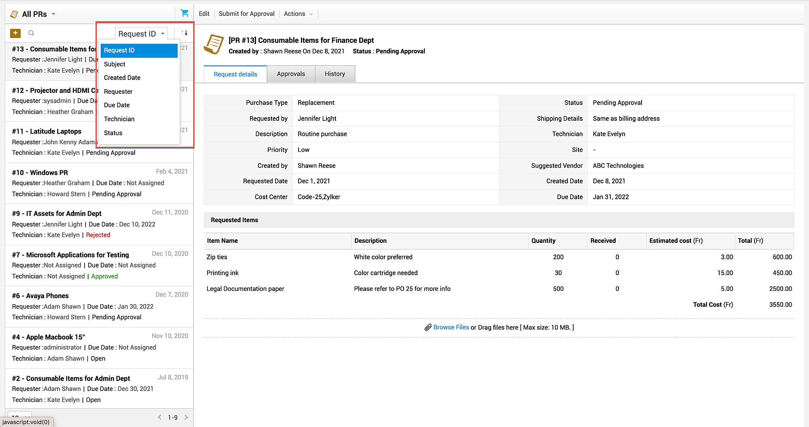
Task: Click the Browse Files link
Action: click(451, 327)
